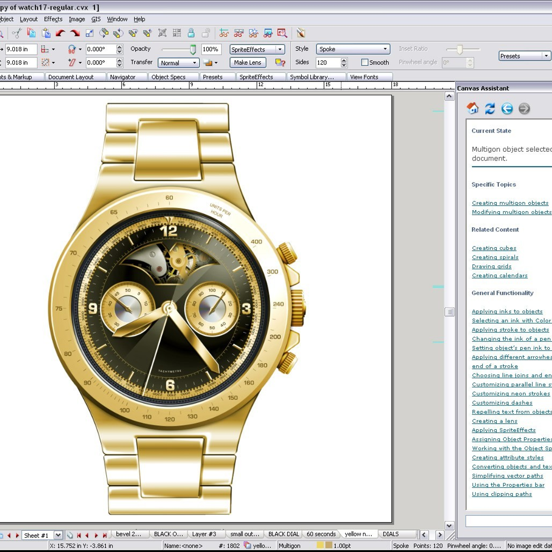Image resolution: width=552 pixels, height=552 pixels.
Task: Click the Redo arrow icon
Action: coord(75,33)
